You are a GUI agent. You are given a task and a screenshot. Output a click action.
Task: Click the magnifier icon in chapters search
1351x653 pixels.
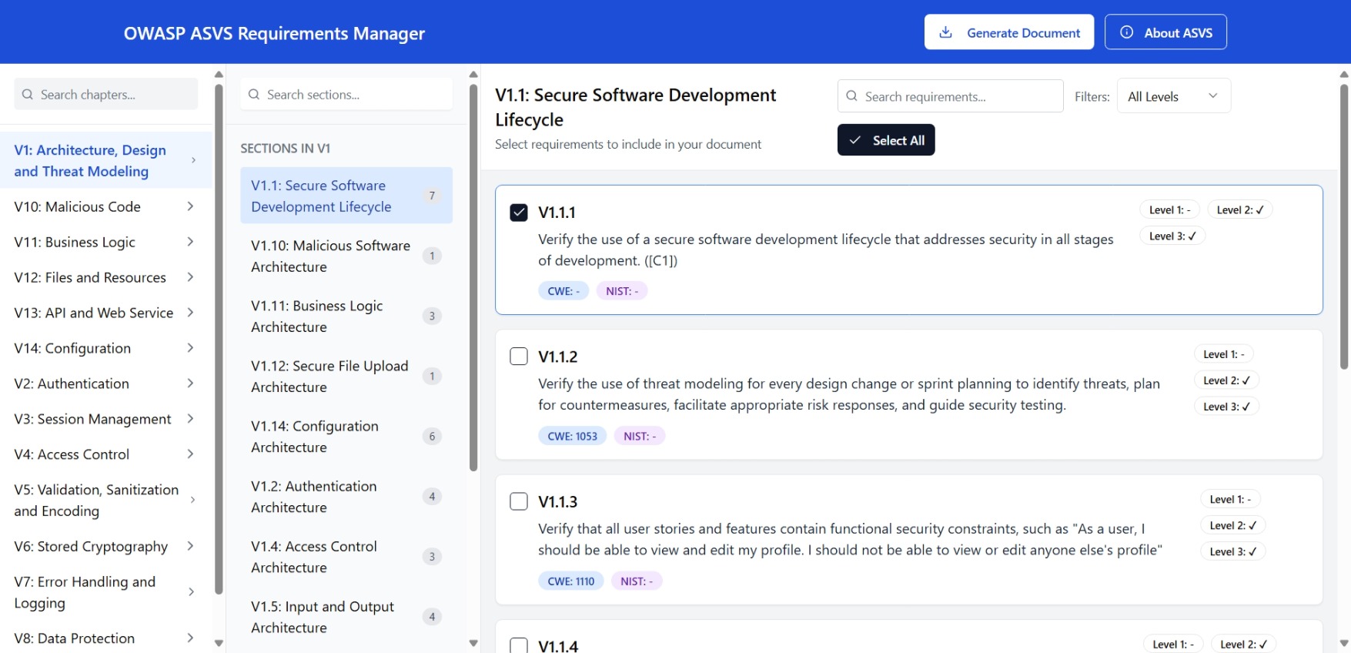click(28, 95)
